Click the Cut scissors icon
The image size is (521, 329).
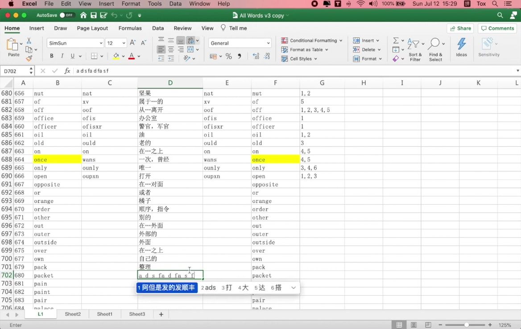click(29, 41)
